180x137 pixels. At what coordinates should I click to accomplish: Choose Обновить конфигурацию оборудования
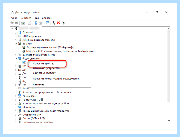tap(56, 79)
